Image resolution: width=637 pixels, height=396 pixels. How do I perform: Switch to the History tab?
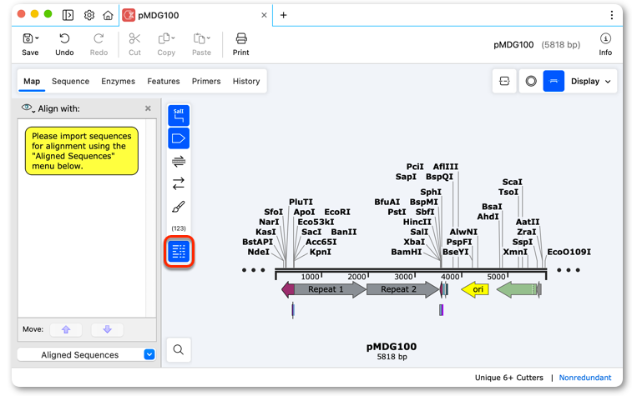pos(246,81)
